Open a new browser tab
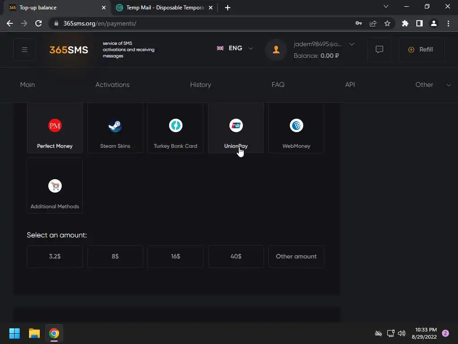 228,8
